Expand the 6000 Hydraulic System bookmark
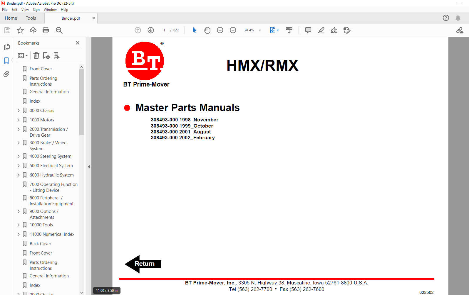469x295 pixels. click(19, 175)
